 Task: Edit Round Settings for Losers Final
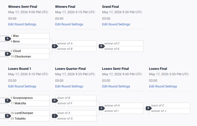[x=163, y=86]
